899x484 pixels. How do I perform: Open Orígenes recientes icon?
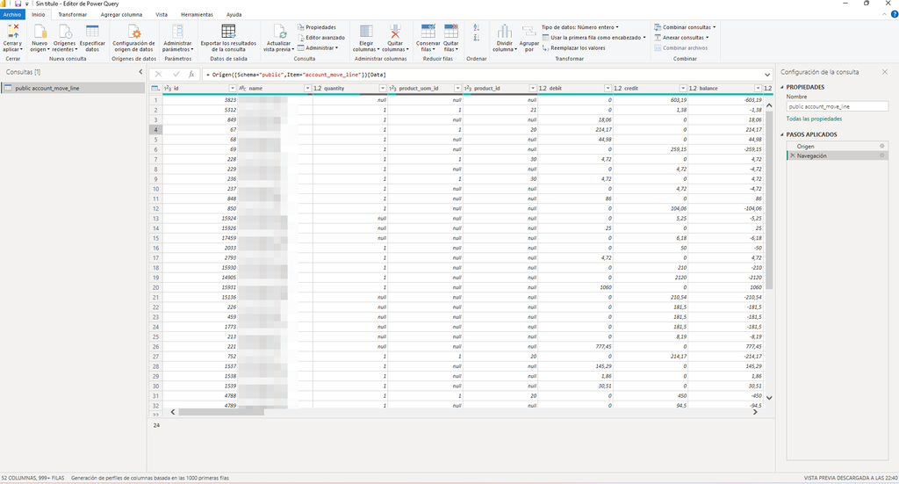64,32
